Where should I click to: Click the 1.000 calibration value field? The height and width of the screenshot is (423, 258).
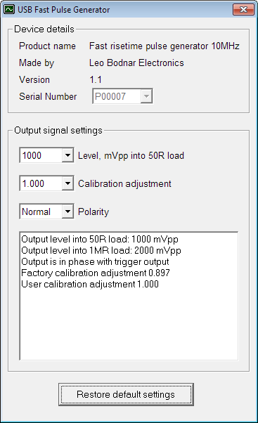tap(41, 183)
